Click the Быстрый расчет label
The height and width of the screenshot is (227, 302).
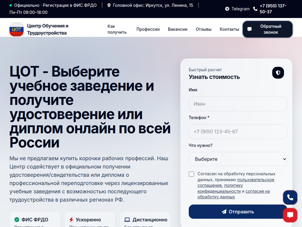(x=205, y=70)
